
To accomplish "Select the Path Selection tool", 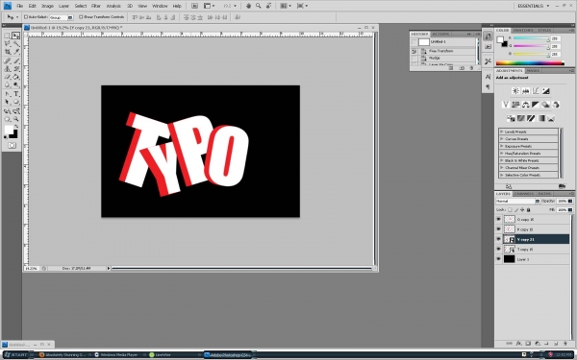I will point(7,102).
